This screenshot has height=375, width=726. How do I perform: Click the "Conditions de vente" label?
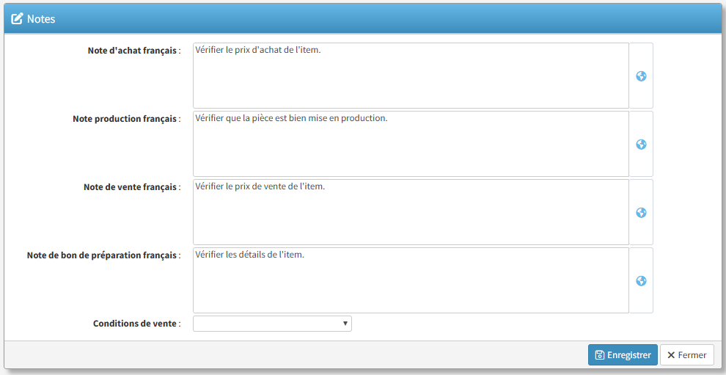tap(136, 324)
